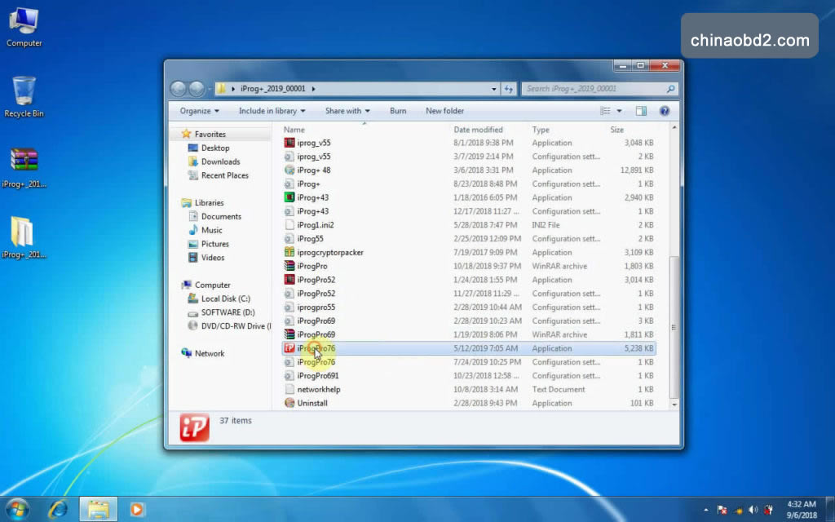
Task: Select the Recycle Bin desktop icon
Action: point(24,96)
